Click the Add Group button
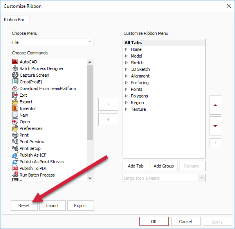Screen dimensions: 235x229 tap(164, 166)
